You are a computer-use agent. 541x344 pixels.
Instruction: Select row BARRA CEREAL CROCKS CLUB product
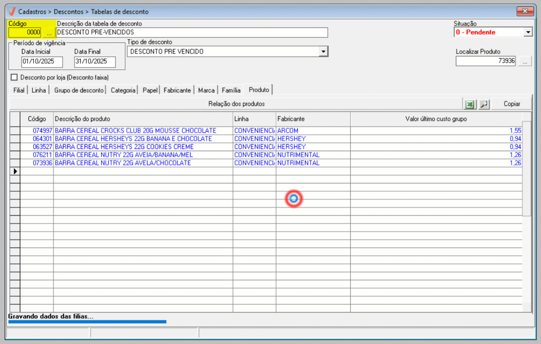(x=136, y=131)
